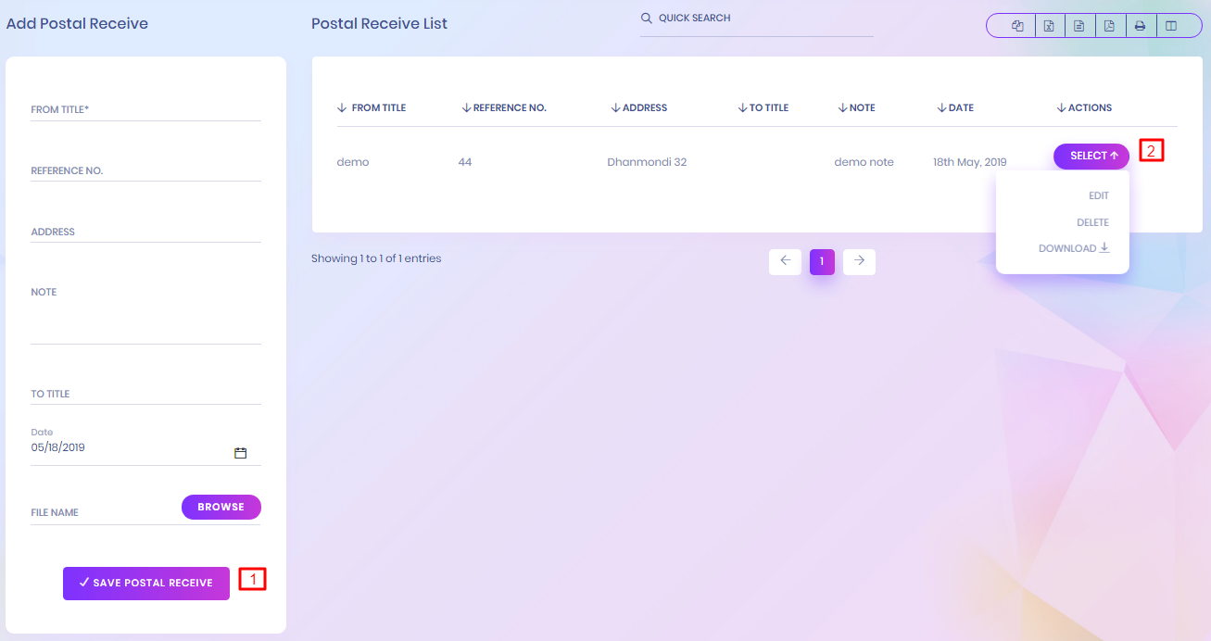Sort the list by Reference No.
The image size is (1211, 641).
[x=504, y=108]
